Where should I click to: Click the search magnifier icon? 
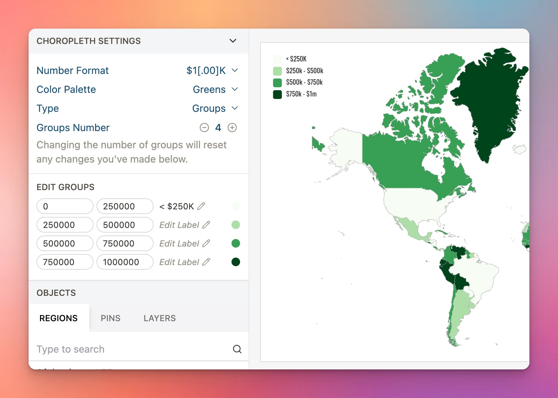point(237,349)
